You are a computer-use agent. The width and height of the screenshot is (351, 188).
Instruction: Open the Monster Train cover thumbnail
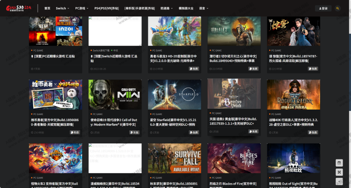tap(55, 158)
